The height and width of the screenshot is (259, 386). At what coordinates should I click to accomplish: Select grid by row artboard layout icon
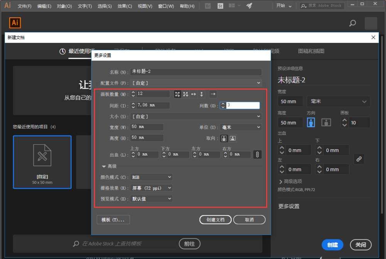click(177, 94)
